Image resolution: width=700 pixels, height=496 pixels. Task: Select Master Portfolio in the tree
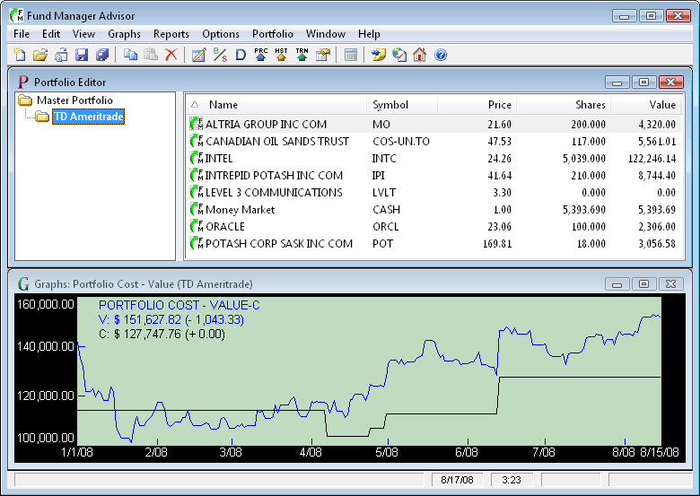click(x=74, y=100)
